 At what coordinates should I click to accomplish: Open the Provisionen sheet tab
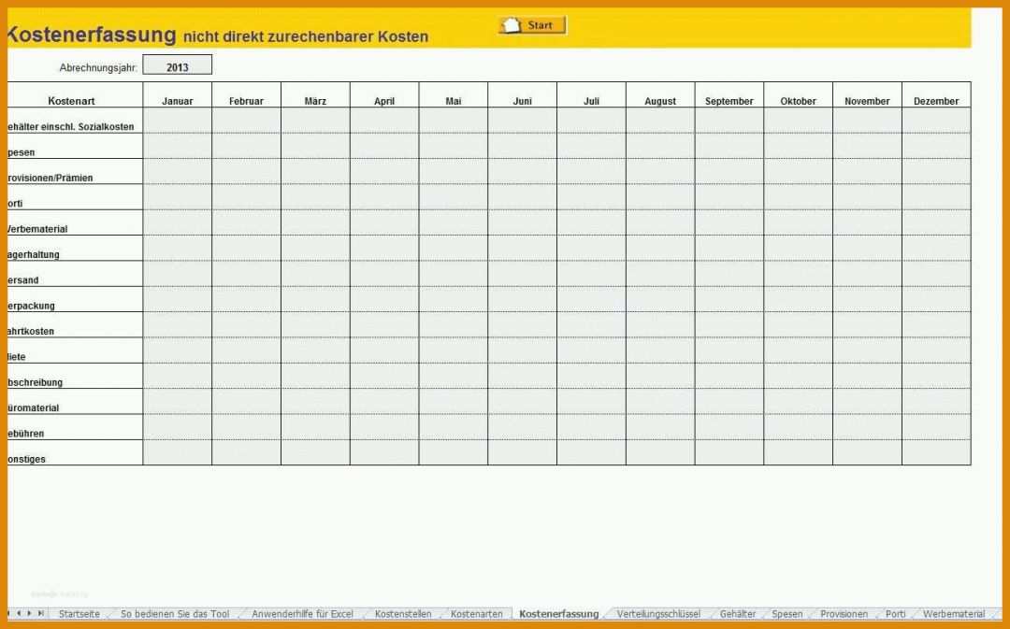[x=844, y=613]
